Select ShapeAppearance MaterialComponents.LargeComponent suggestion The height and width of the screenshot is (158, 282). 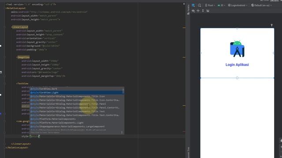76,126
